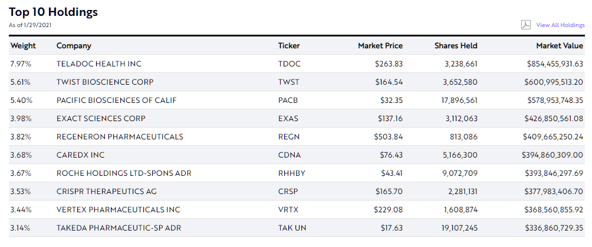Open the View All Holdings link
Image resolution: width=592 pixels, height=247 pixels.
(560, 25)
